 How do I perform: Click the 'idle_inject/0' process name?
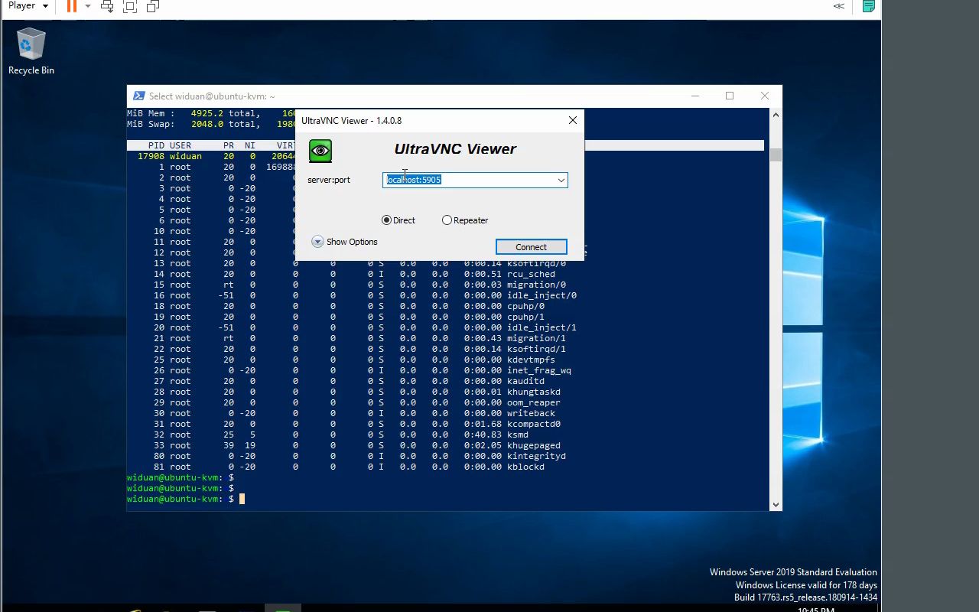542,295
